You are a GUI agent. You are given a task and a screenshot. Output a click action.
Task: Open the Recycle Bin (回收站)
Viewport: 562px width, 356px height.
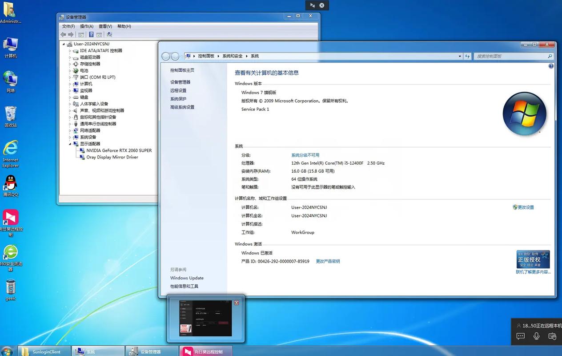pos(10,115)
